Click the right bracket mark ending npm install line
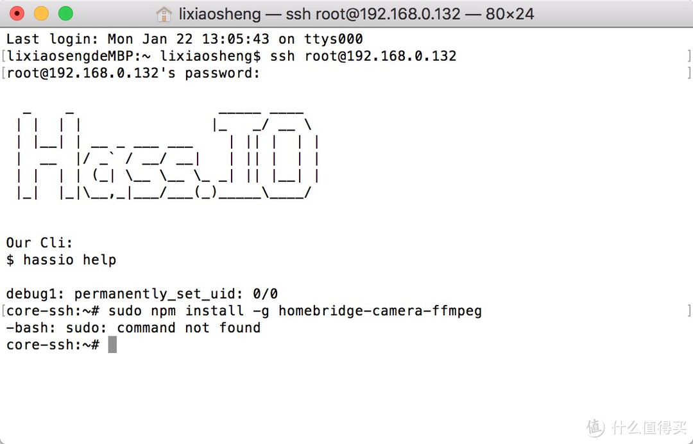The width and height of the screenshot is (693, 444). (x=689, y=311)
